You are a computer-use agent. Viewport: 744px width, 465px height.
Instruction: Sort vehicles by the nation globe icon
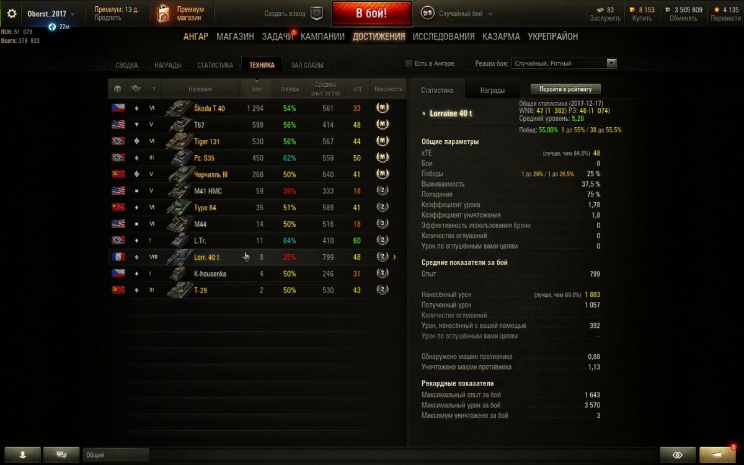coord(118,89)
